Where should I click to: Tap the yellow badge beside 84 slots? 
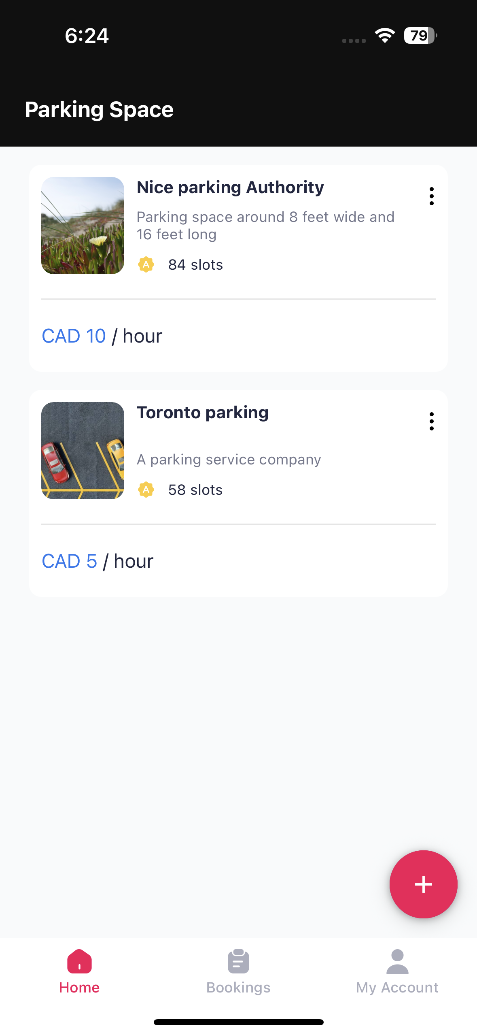(146, 264)
